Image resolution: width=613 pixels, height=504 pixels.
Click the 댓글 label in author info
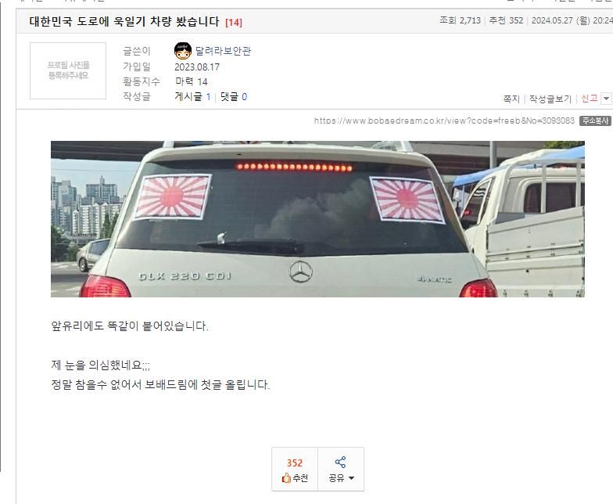[229, 97]
